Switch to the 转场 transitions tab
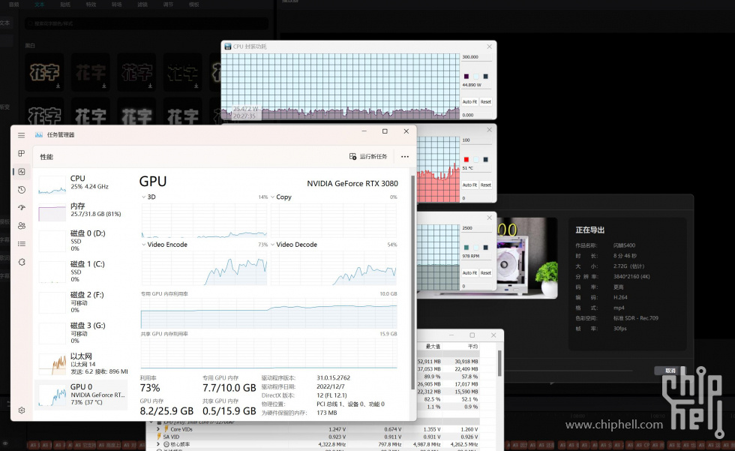Viewport: 735px width, 451px height. coord(117,5)
